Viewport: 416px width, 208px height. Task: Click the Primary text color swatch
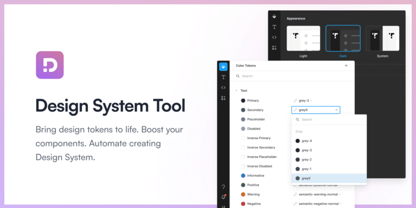click(243, 101)
